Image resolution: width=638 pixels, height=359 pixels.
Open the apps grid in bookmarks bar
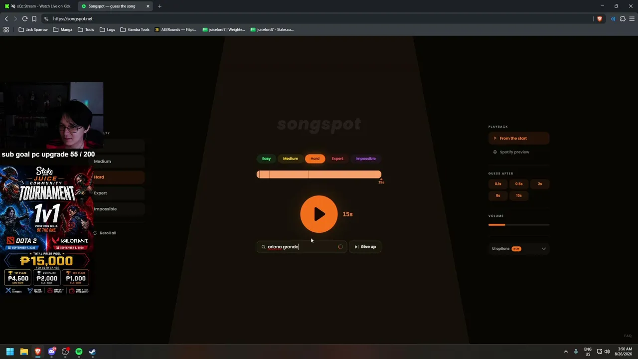pyautogui.click(x=6, y=29)
